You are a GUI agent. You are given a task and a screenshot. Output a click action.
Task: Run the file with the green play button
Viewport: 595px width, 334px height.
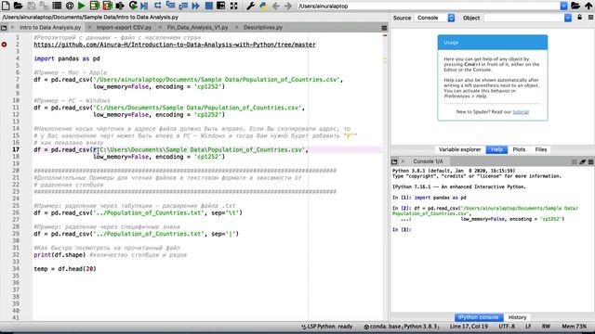(x=81, y=6)
